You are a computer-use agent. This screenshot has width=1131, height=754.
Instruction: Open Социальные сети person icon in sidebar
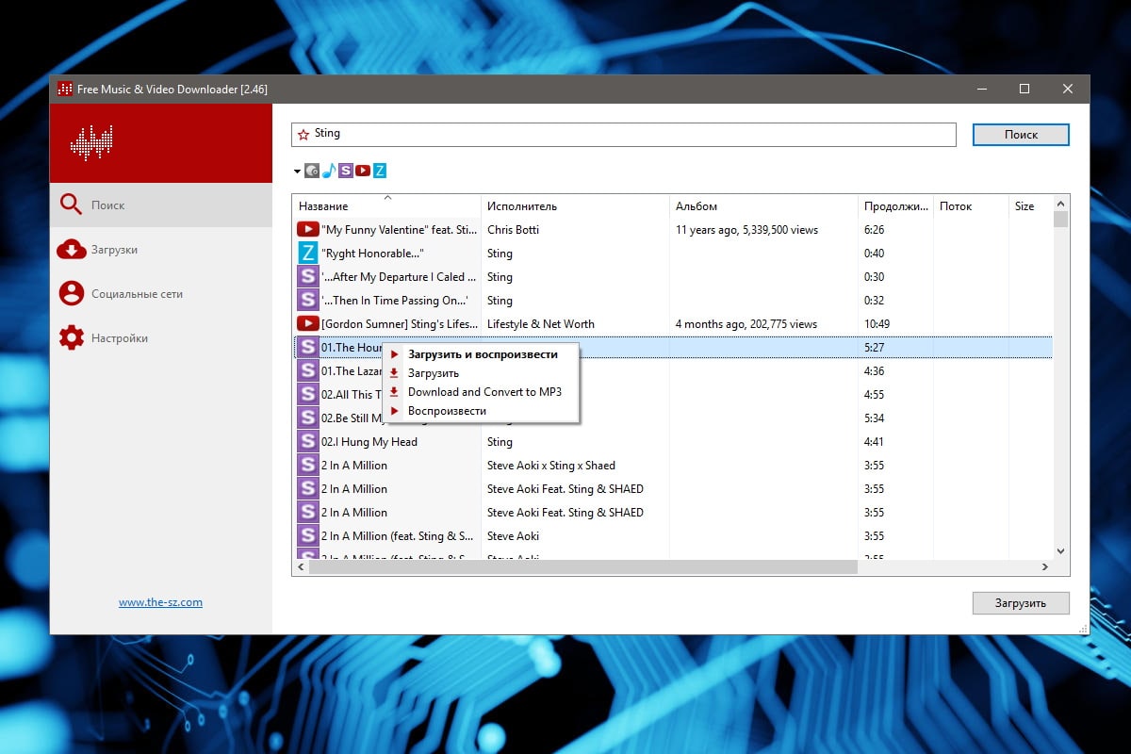(x=72, y=293)
